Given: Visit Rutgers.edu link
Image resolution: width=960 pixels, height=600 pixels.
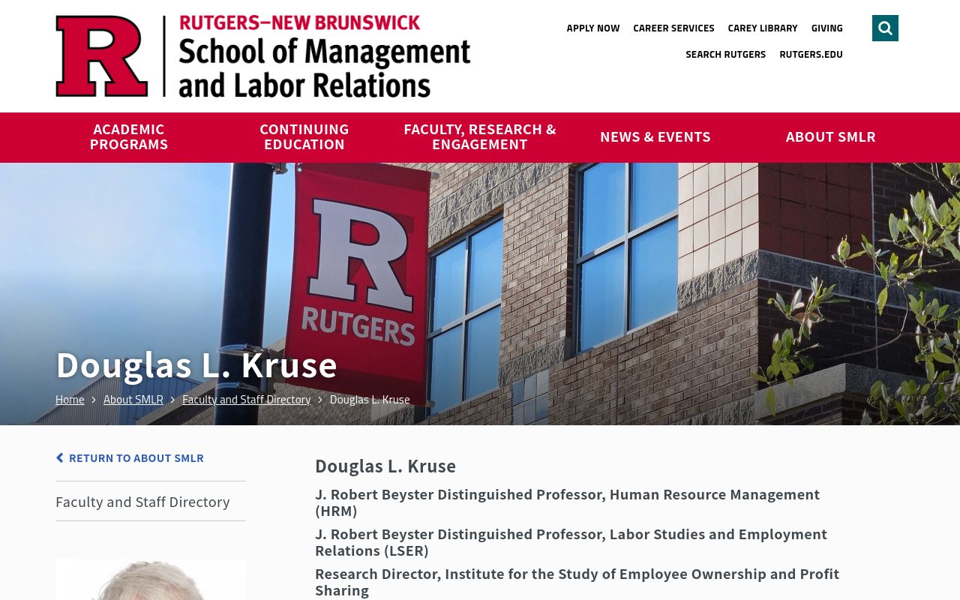Looking at the screenshot, I should click(811, 54).
